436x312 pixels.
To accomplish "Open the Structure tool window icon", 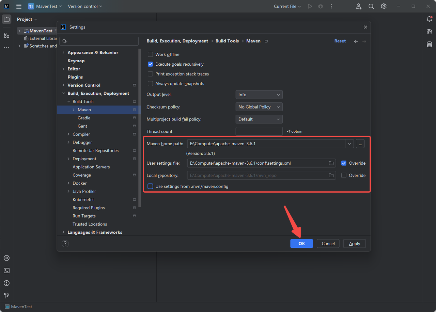I will click(6, 35).
